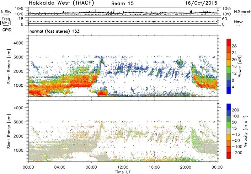Click the left '10^5' noise axis label
This screenshot has width=251, height=174.
[19, 9]
